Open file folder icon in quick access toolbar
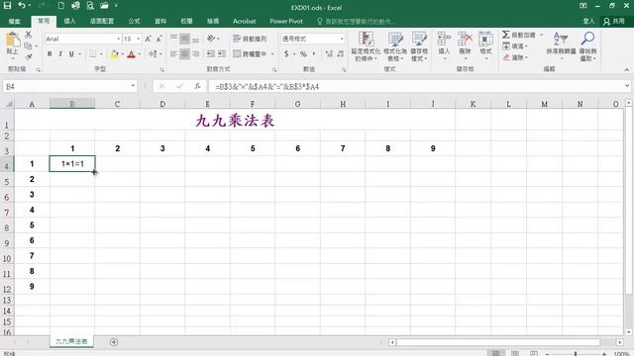This screenshot has height=356, width=634. click(x=104, y=6)
